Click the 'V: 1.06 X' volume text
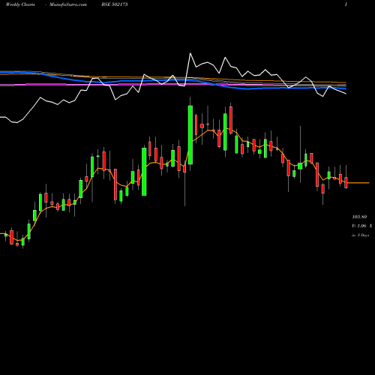This screenshot has width=375, height=375. [x=362, y=226]
